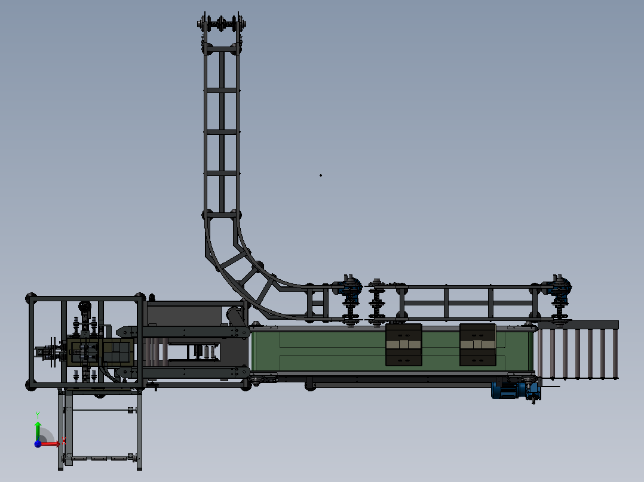Image resolution: width=644 pixels, height=482 pixels.
Task: Select the sprocket assembly atop the vertical track
Action: [x=222, y=24]
